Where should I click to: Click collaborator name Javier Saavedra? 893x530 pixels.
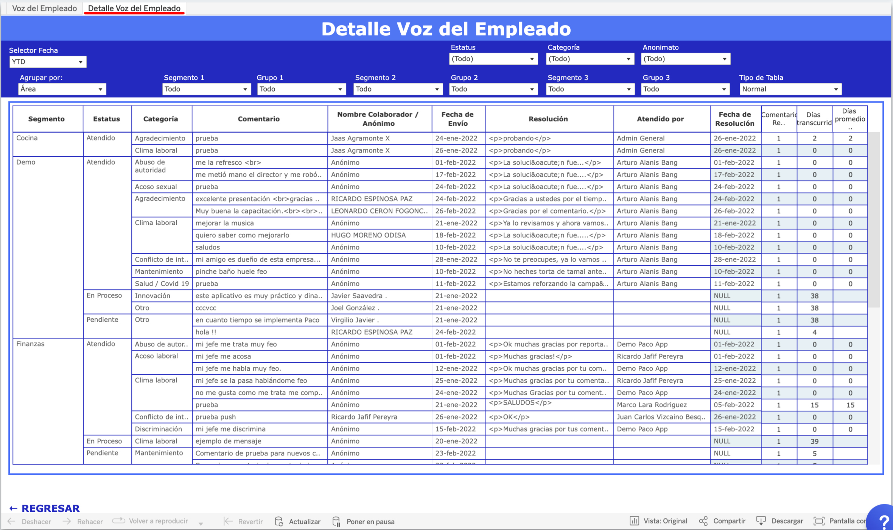click(380, 296)
